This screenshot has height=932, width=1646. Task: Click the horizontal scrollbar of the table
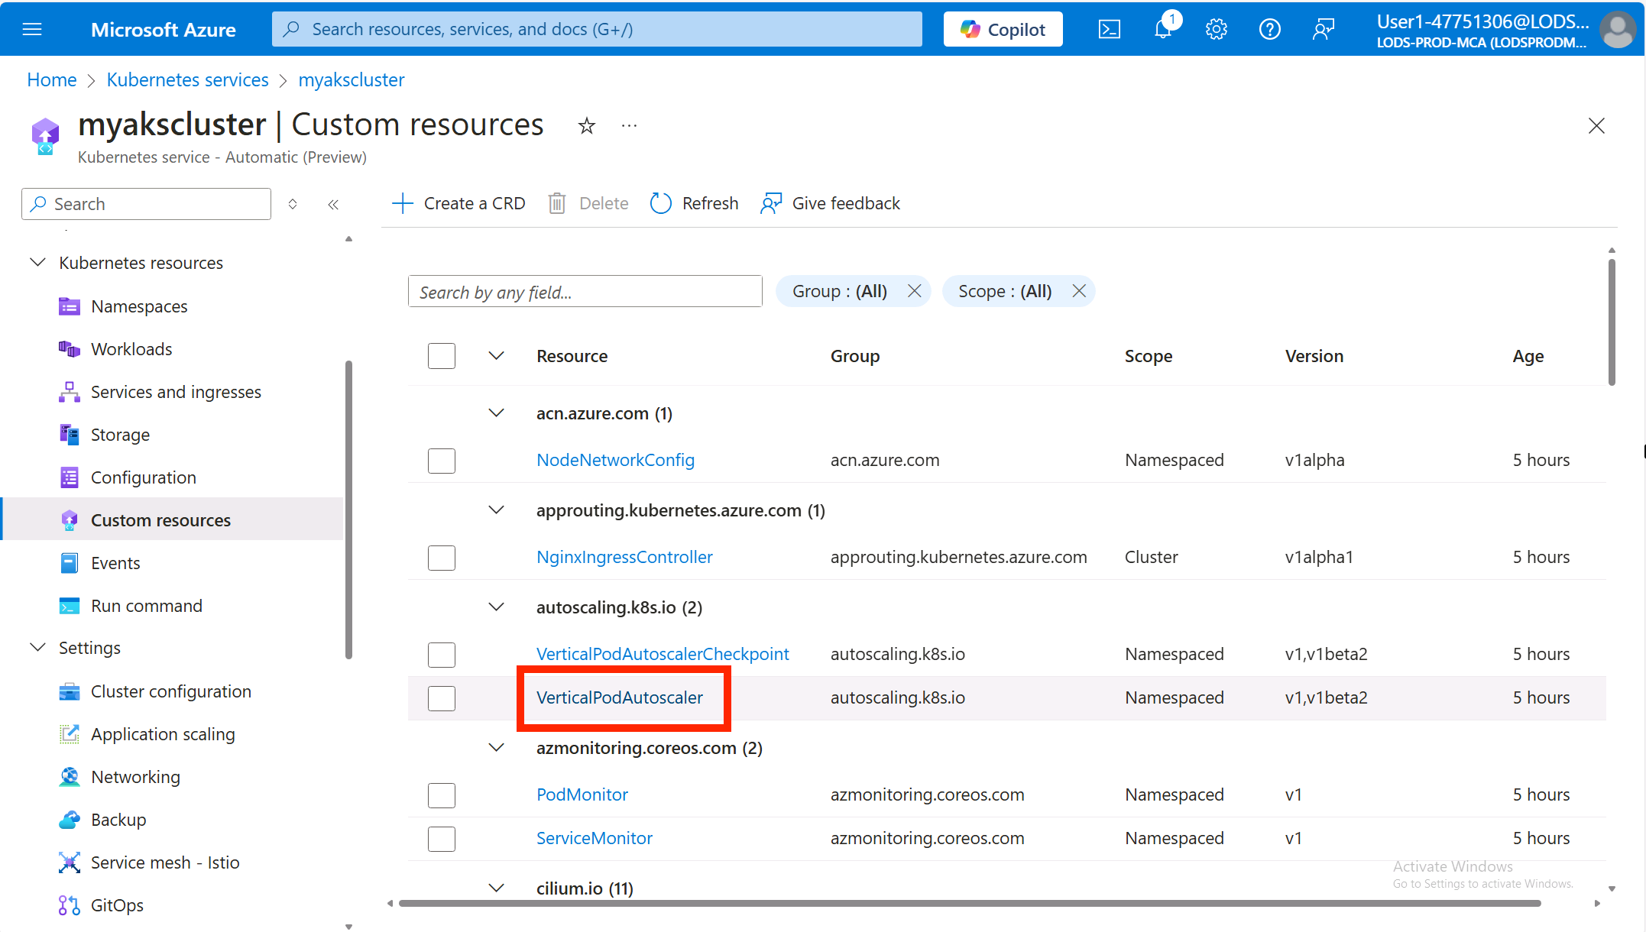969,903
